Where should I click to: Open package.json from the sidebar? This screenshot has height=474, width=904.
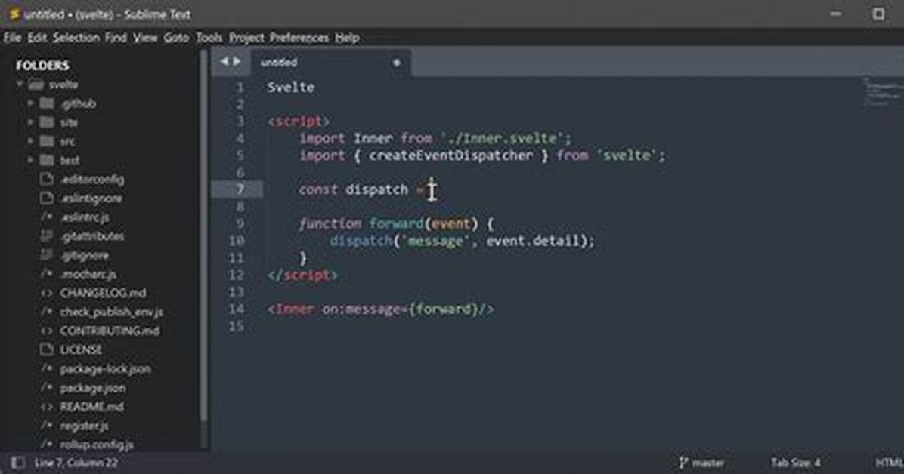(93, 388)
